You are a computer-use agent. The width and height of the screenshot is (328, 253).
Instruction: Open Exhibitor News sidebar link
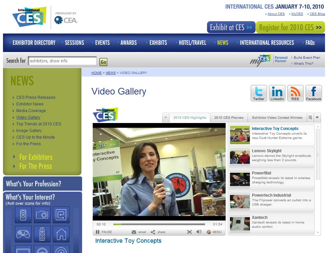(x=30, y=104)
